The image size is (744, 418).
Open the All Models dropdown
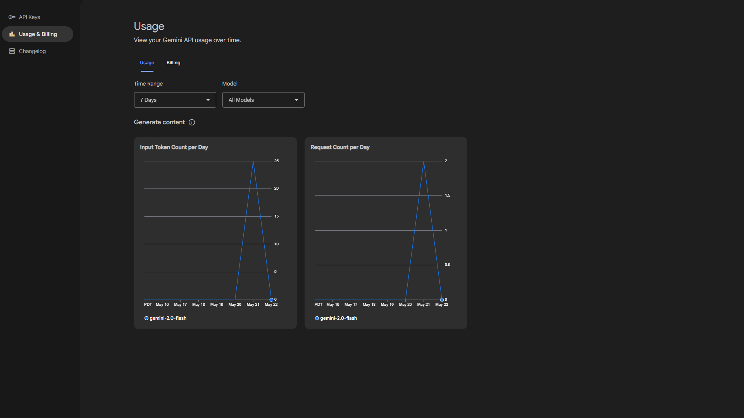pyautogui.click(x=263, y=100)
